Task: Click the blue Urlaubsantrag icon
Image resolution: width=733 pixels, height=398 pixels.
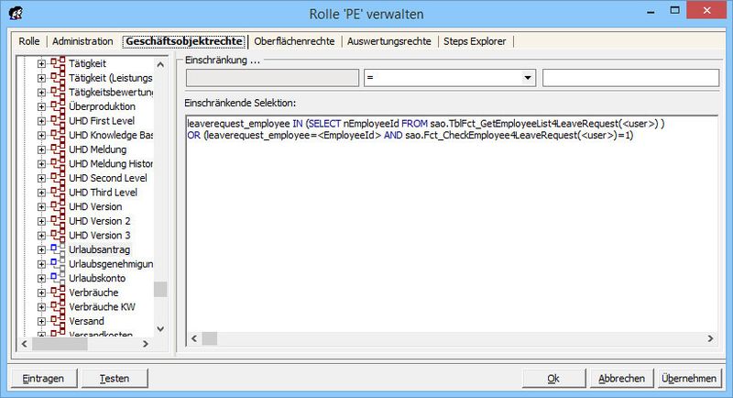Action: (x=58, y=249)
